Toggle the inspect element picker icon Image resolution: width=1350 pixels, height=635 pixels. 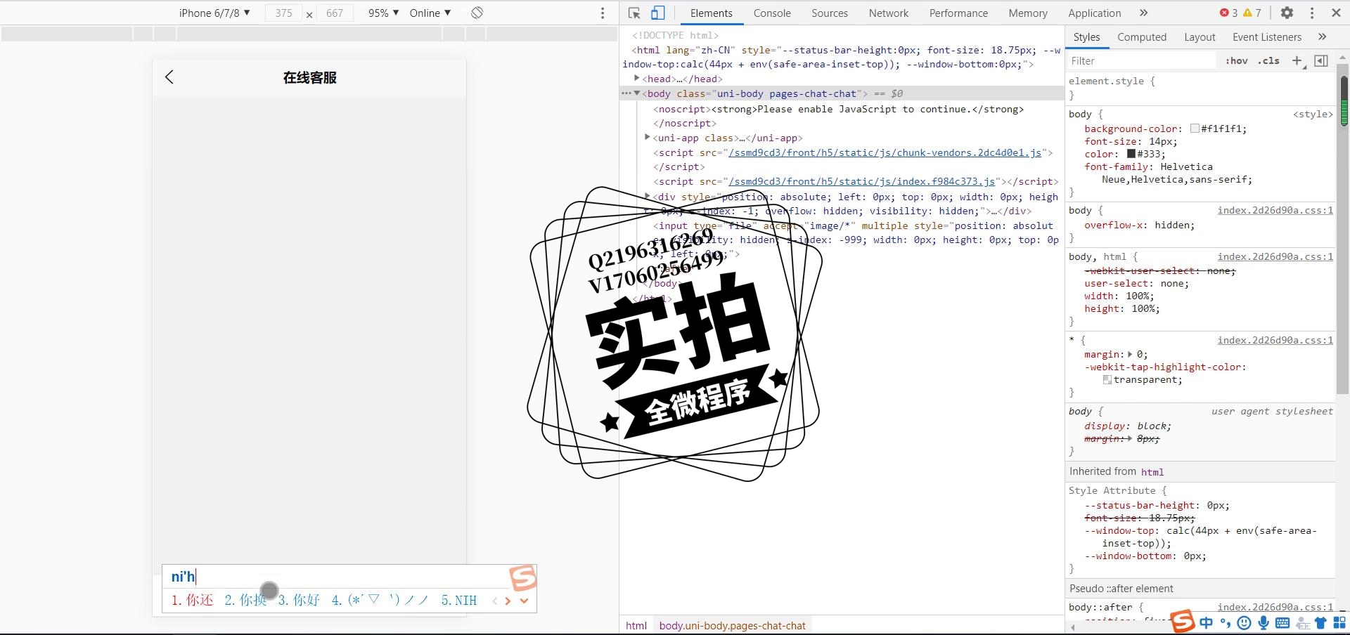(634, 13)
